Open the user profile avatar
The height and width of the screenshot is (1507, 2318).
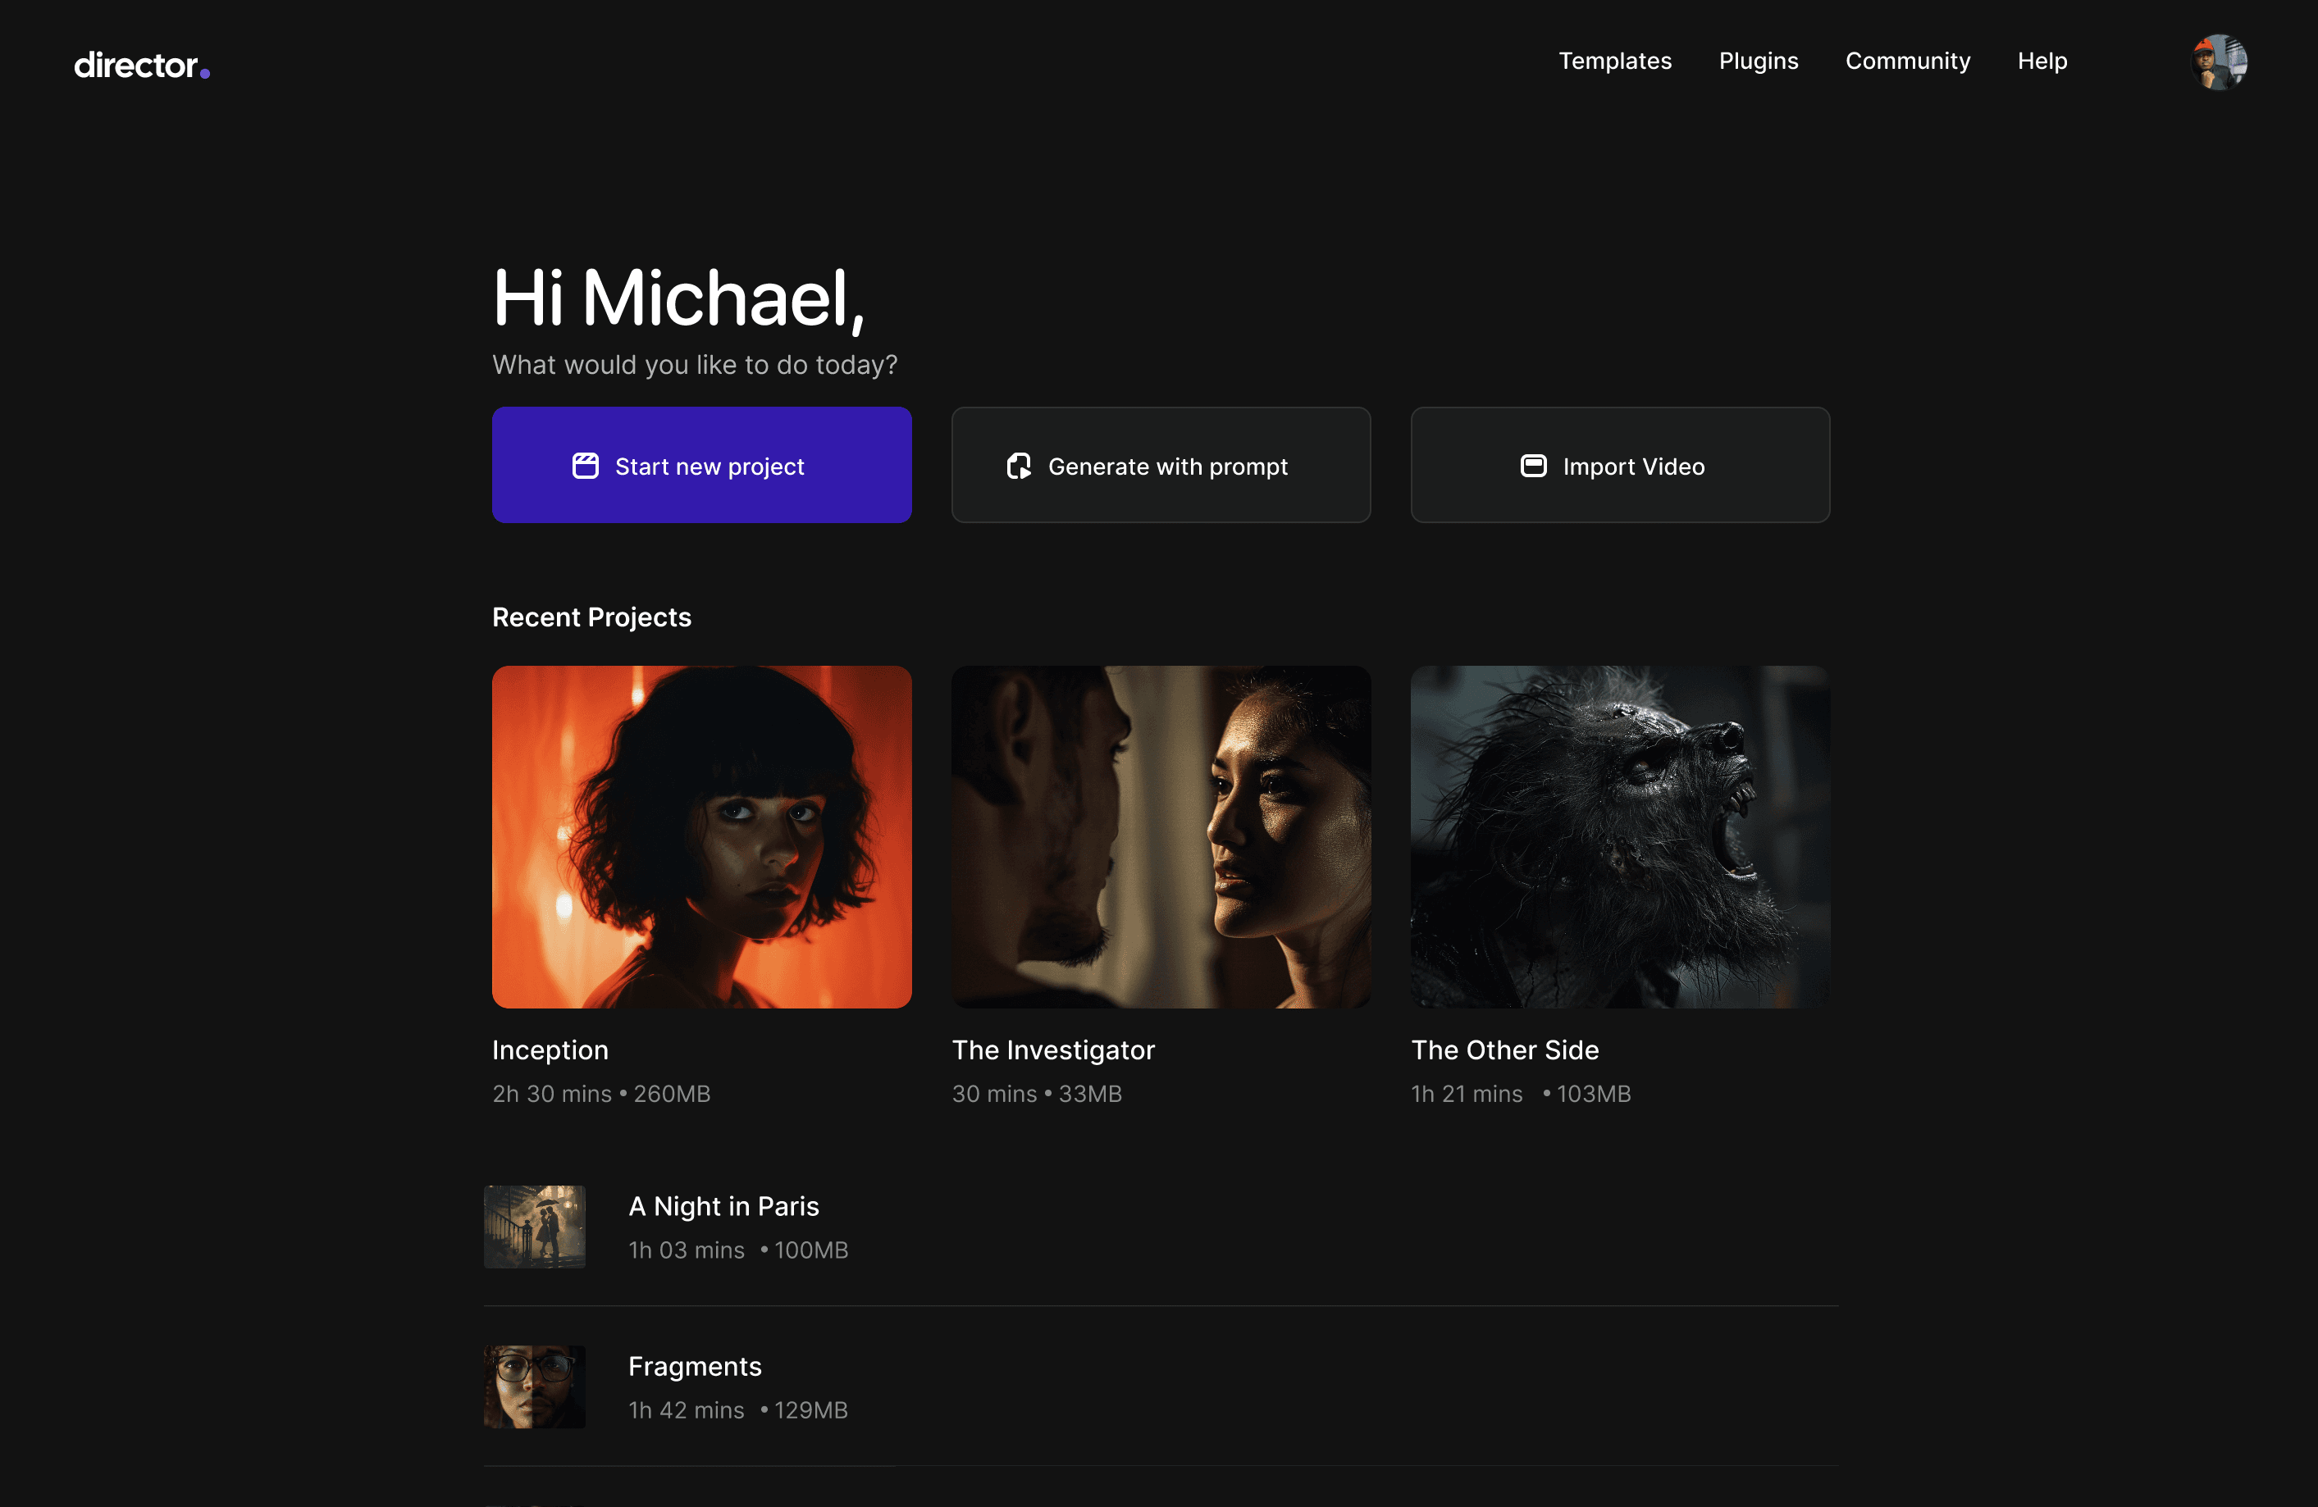pos(2218,62)
